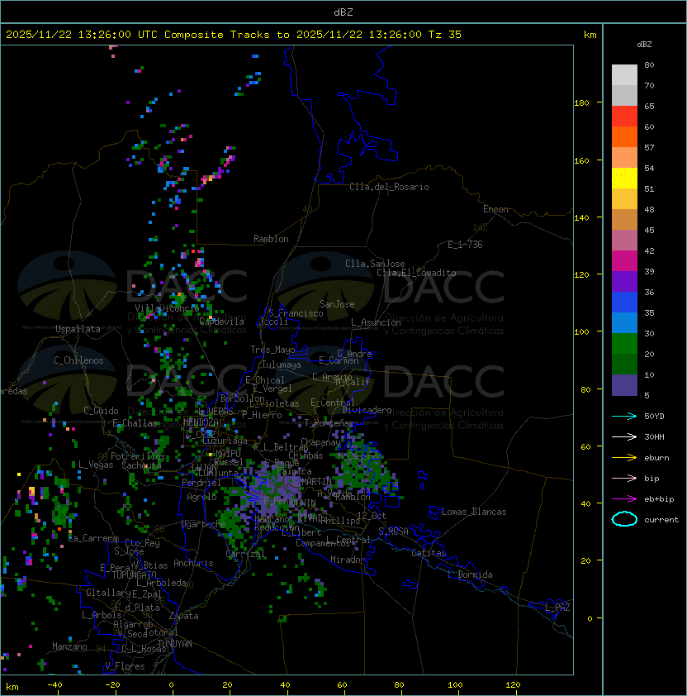Click the 'current' legend label
This screenshot has height=696, width=687.
[x=661, y=520]
